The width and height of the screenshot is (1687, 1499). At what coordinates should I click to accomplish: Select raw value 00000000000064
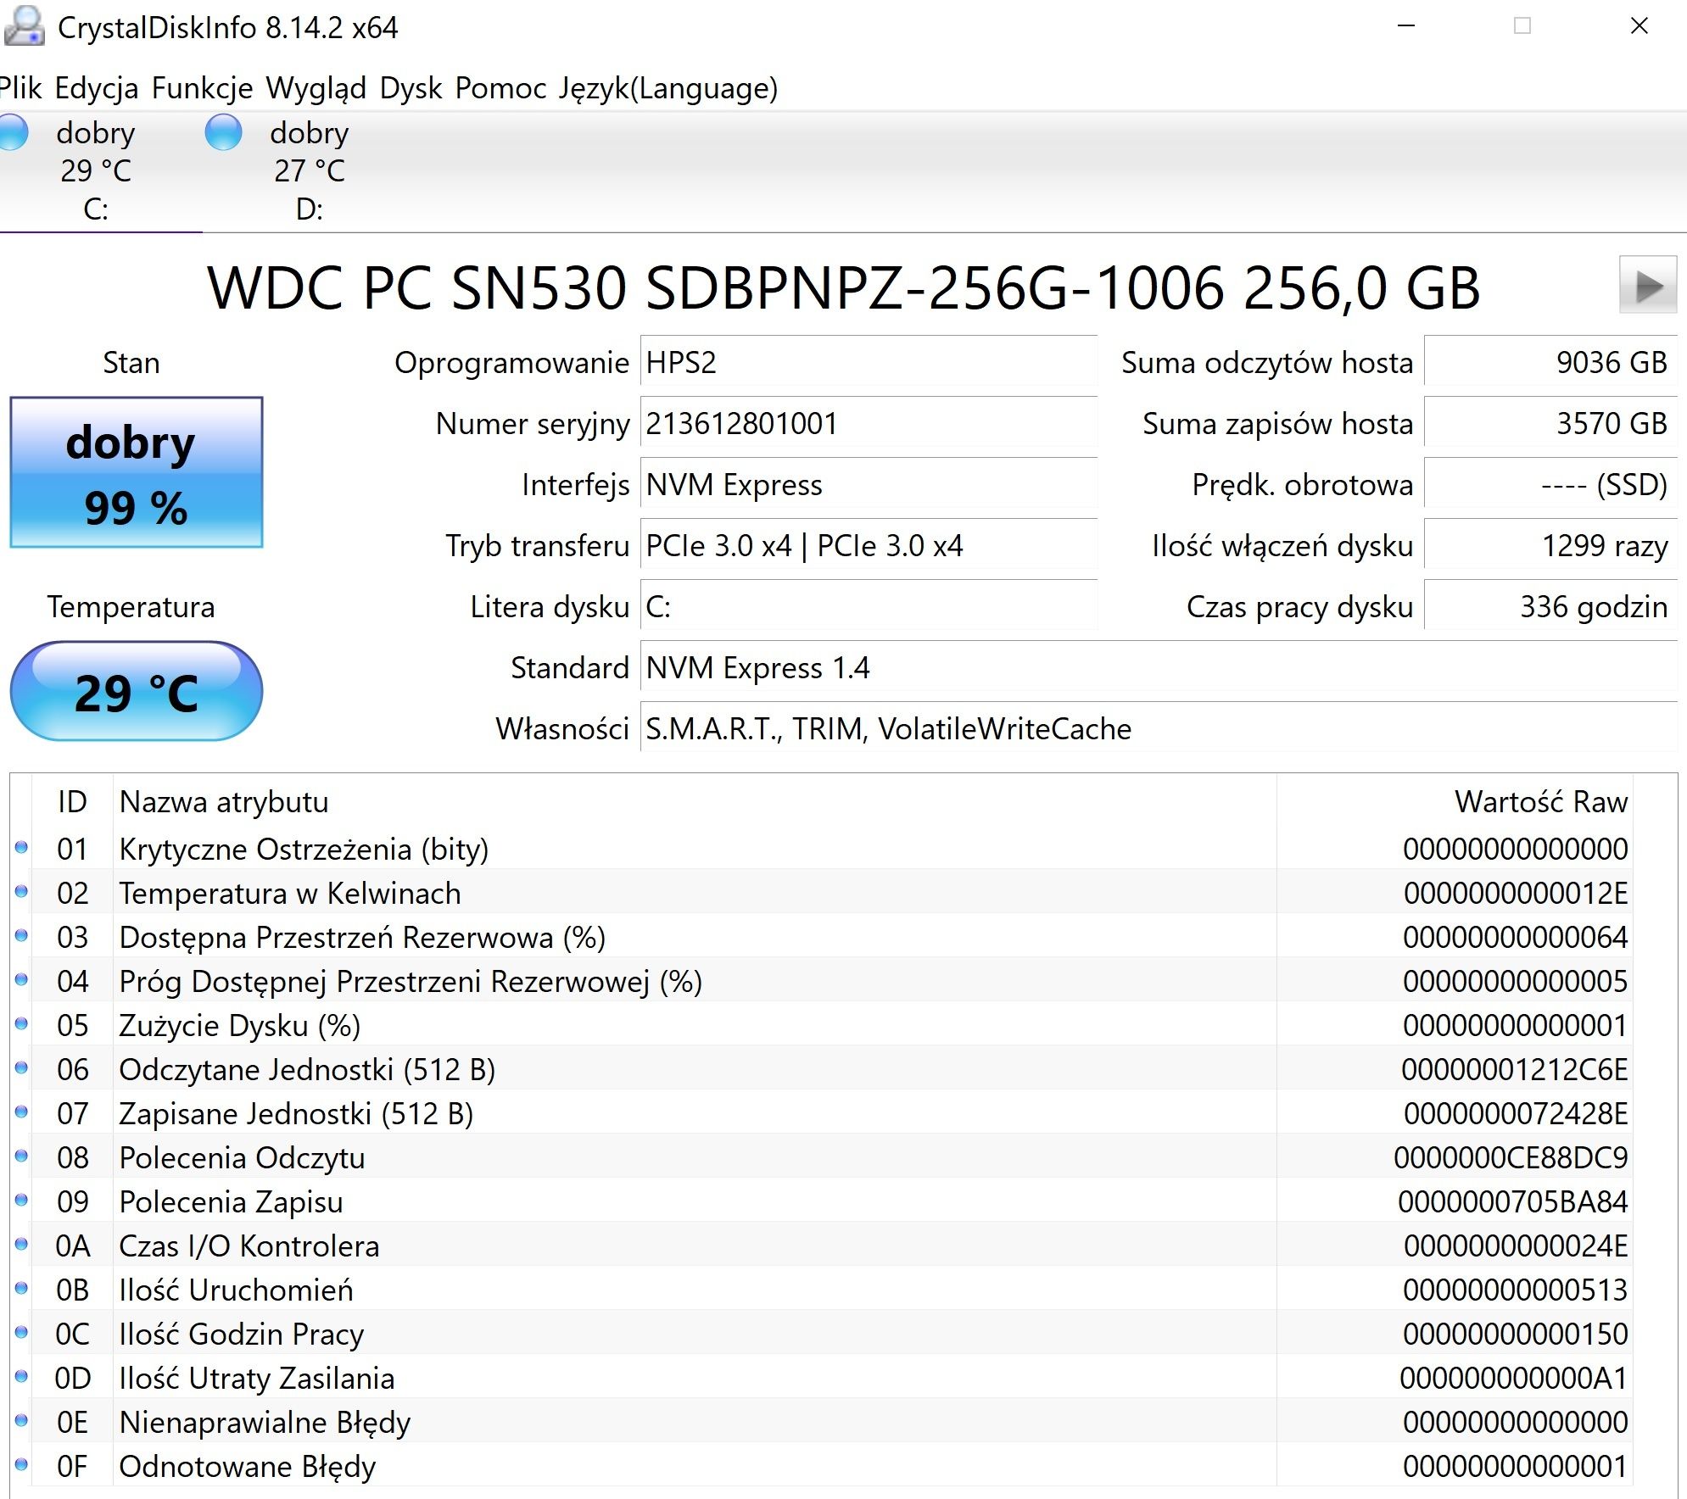click(1516, 937)
